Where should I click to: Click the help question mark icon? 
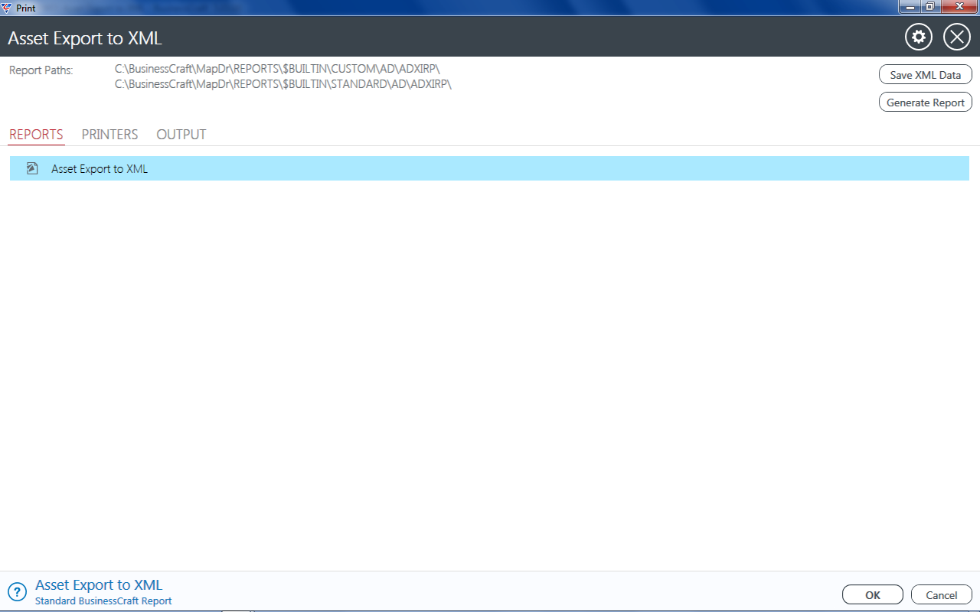tap(17, 592)
